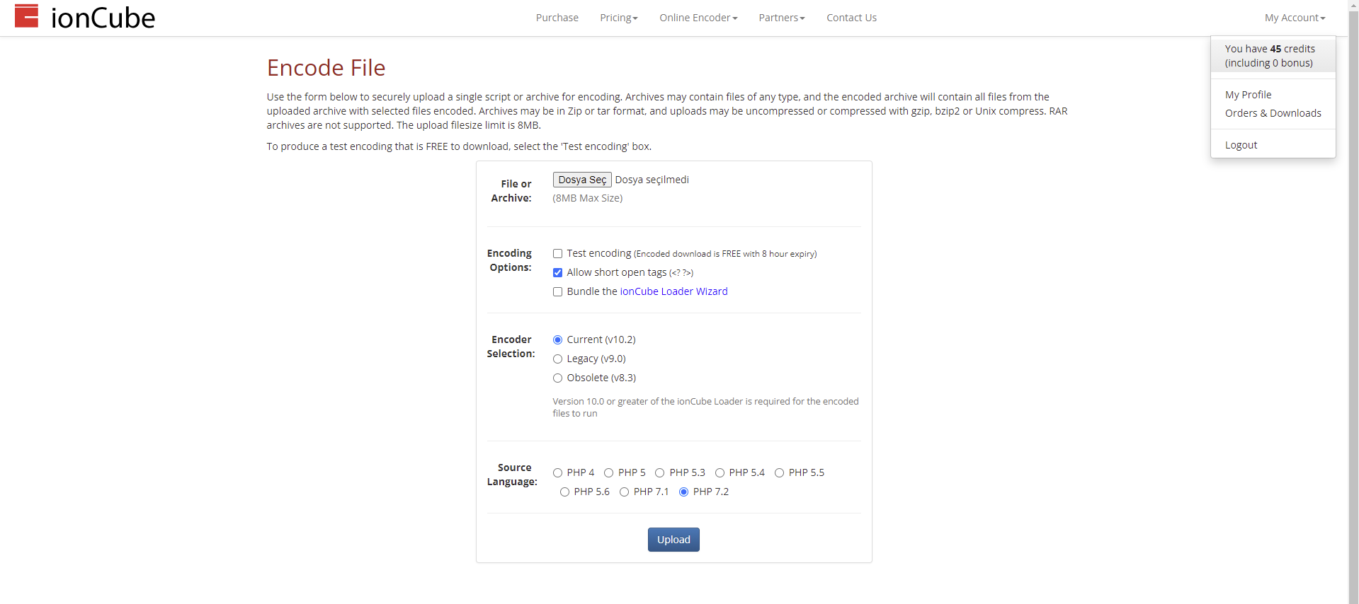The height and width of the screenshot is (604, 1359).
Task: Enable the Test encoding checkbox
Action: click(557, 254)
